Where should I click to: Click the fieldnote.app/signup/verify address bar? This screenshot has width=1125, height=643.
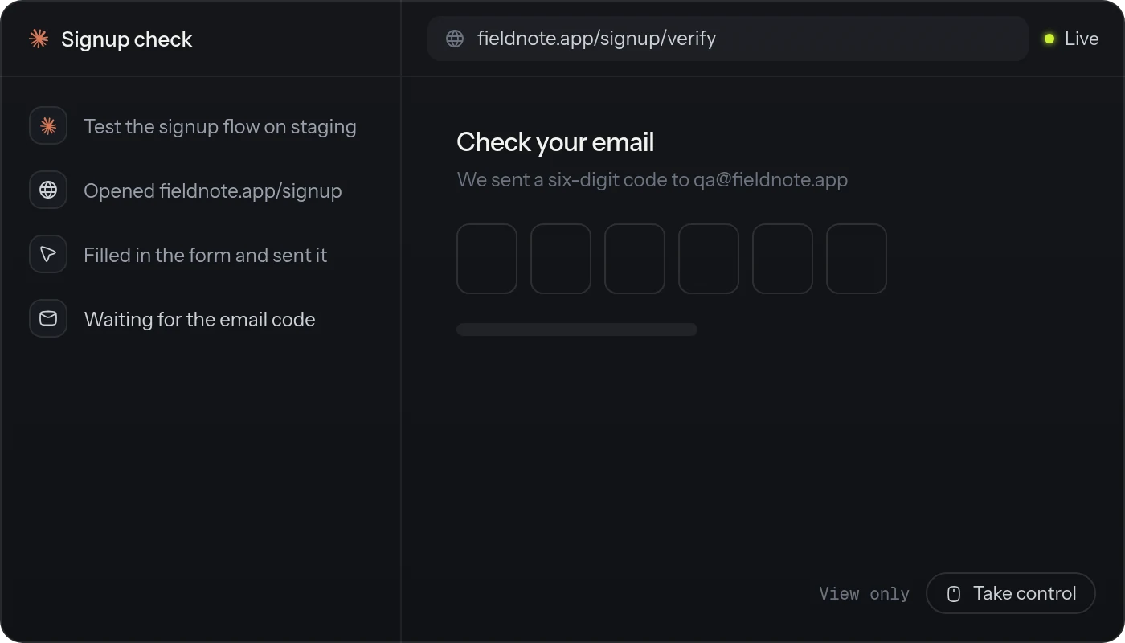point(728,39)
